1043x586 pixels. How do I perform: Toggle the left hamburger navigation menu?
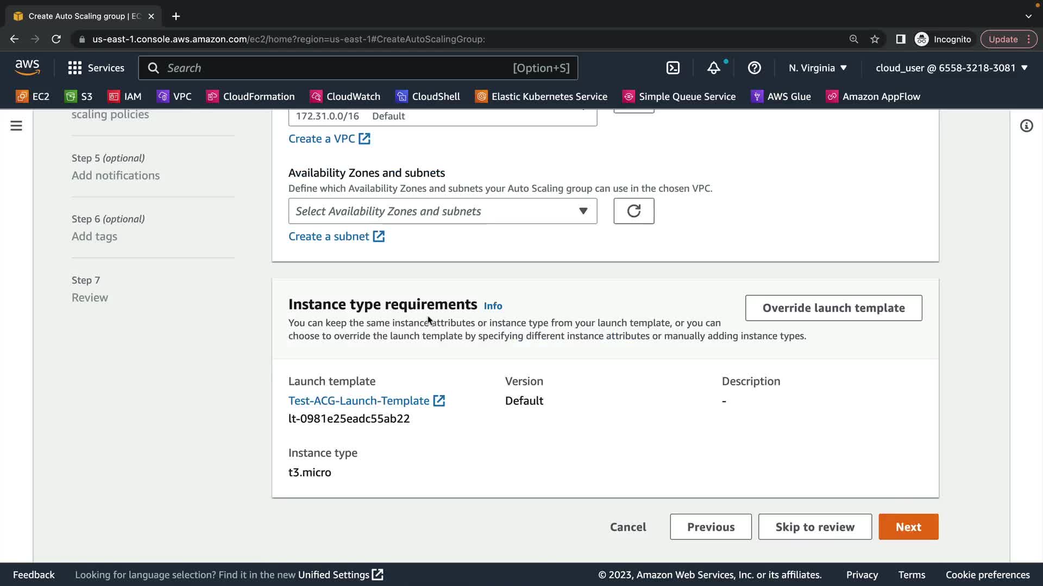[x=16, y=126]
